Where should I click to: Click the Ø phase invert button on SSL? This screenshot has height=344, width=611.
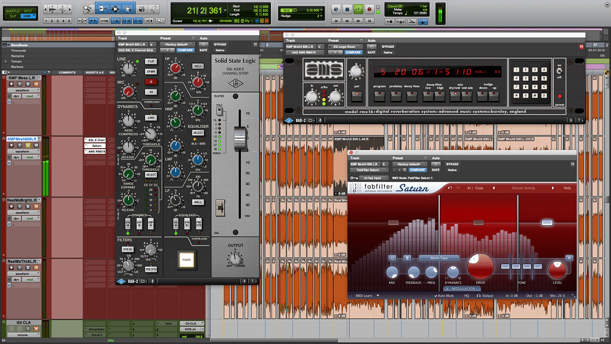point(151,81)
